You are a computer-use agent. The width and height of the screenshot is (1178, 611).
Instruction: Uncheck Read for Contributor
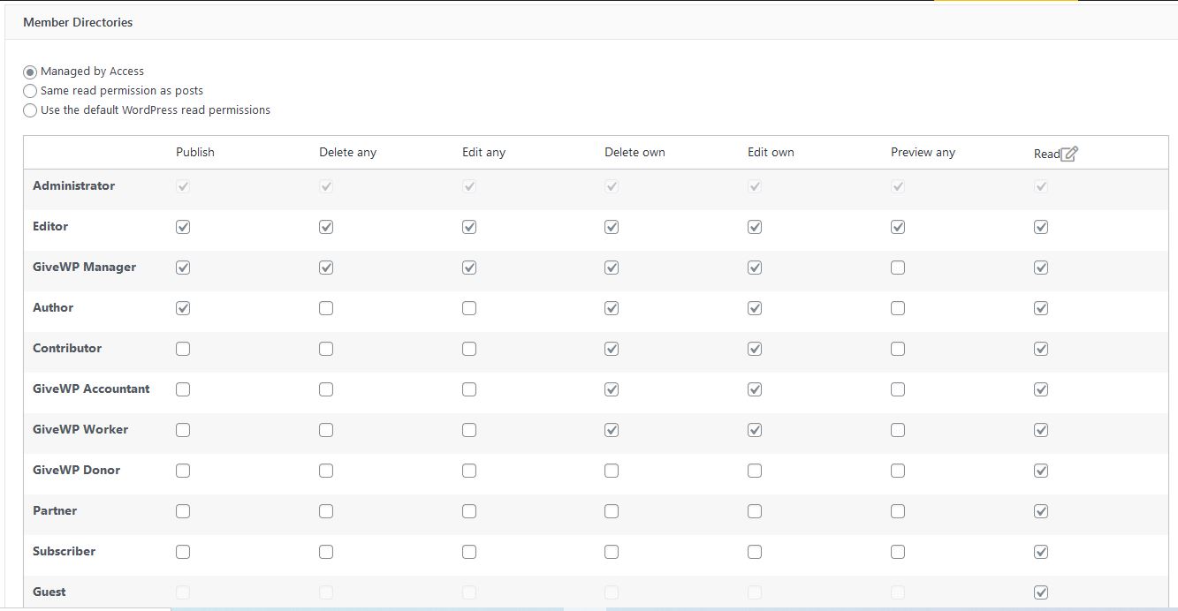click(x=1041, y=349)
